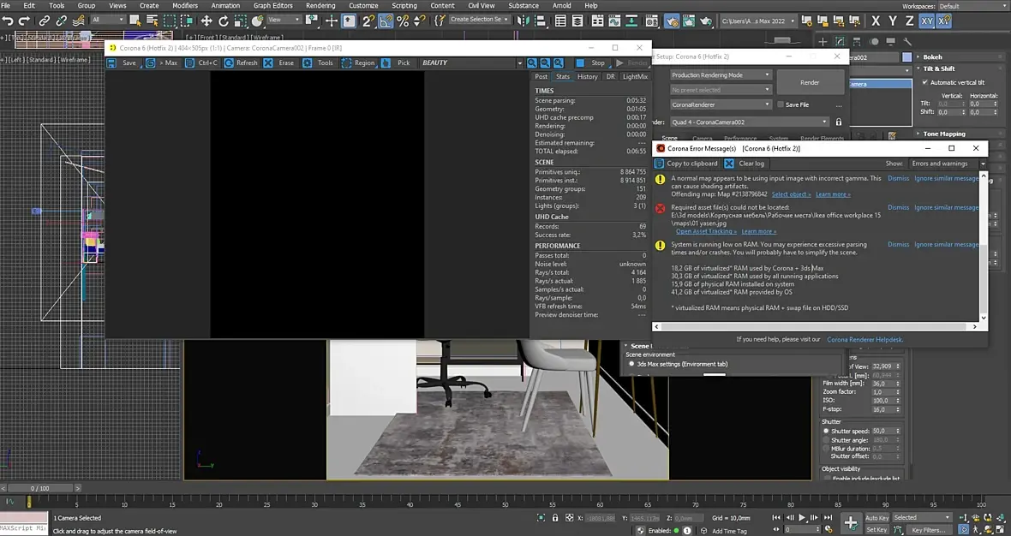Select the Shutter speed radio button

pyautogui.click(x=826, y=431)
